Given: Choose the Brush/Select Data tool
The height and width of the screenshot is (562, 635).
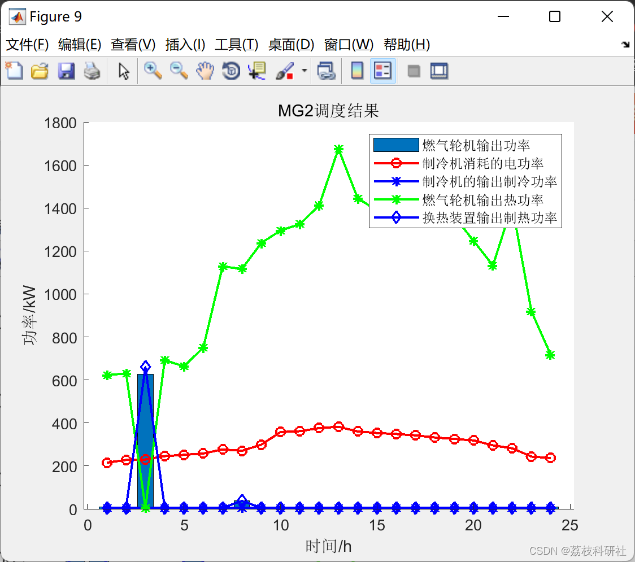Looking at the screenshot, I should [x=285, y=71].
